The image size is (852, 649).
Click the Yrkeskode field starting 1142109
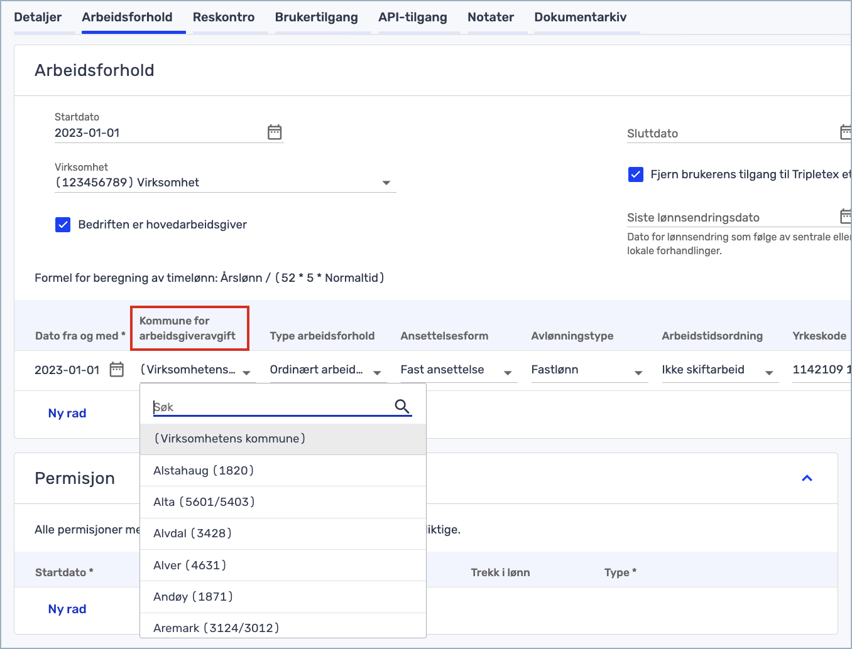822,370
